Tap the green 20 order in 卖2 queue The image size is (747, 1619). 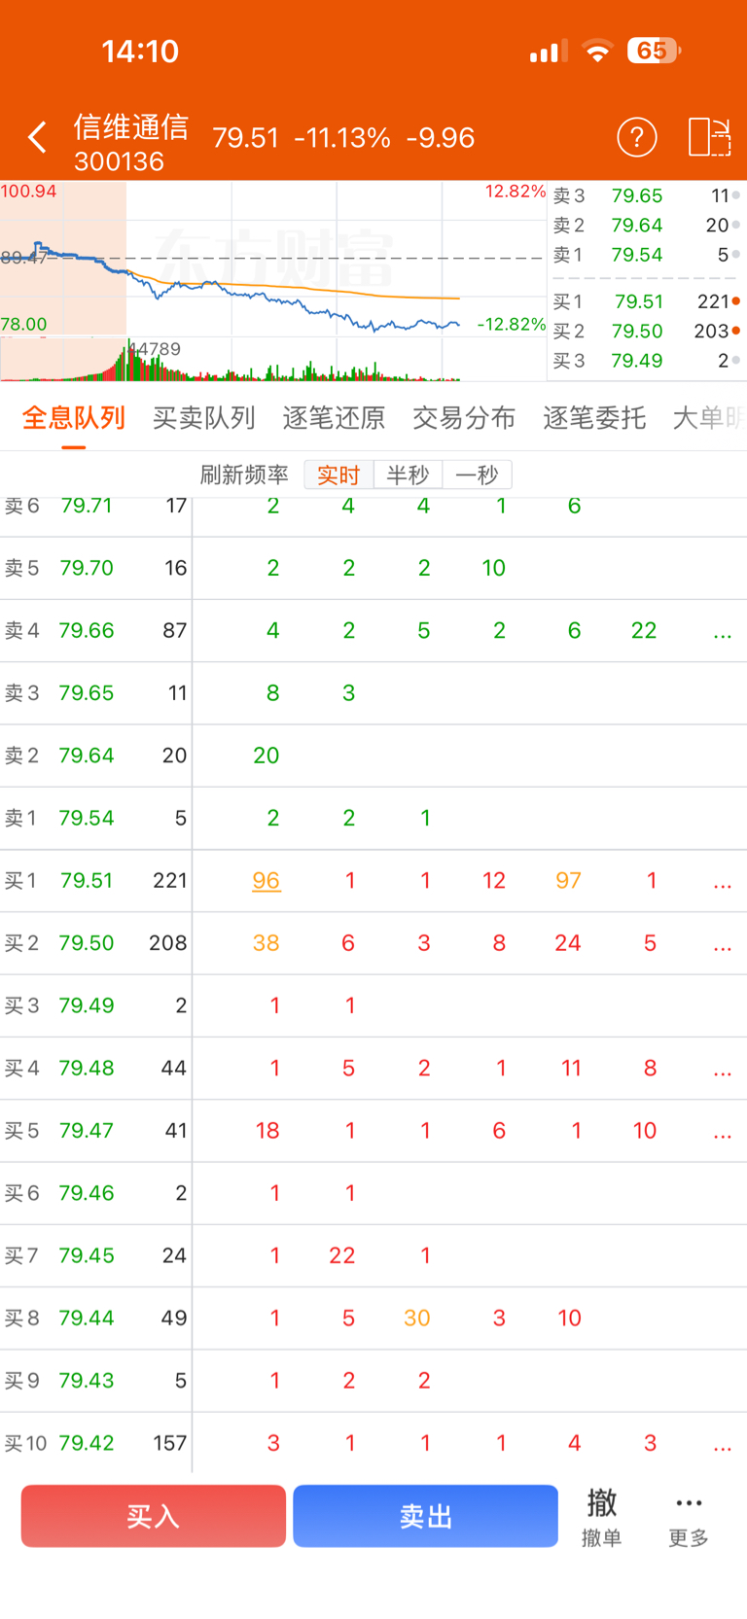pos(267,756)
